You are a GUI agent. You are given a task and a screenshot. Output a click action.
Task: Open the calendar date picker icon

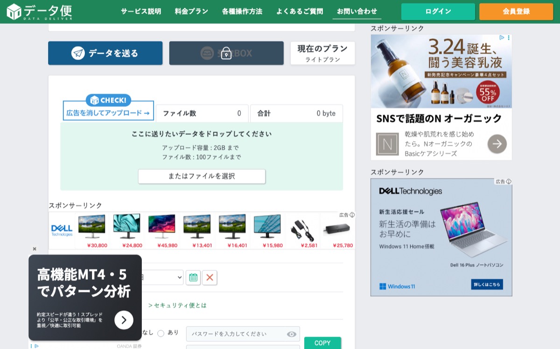coord(193,278)
